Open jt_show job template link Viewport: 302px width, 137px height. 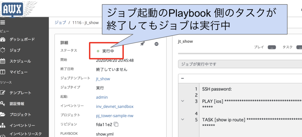click(103, 79)
